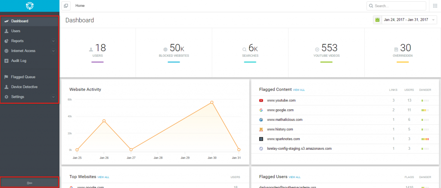Click the Searches 6K stat card
This screenshot has width=441, height=188.
(x=250, y=52)
